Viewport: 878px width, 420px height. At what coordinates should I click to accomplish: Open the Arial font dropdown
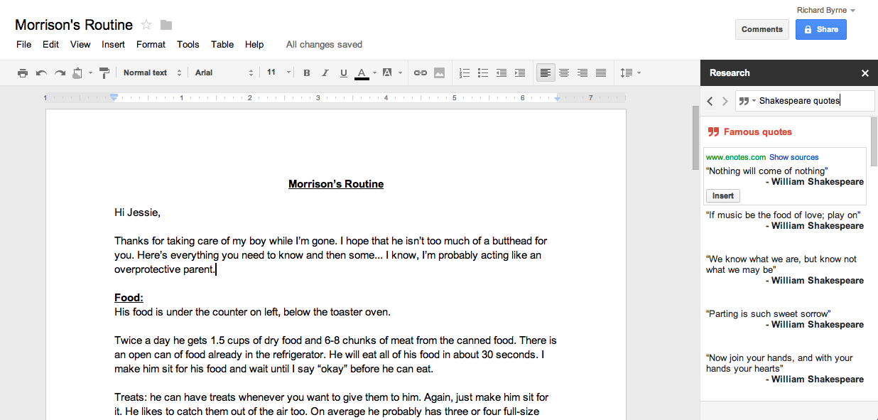[224, 72]
